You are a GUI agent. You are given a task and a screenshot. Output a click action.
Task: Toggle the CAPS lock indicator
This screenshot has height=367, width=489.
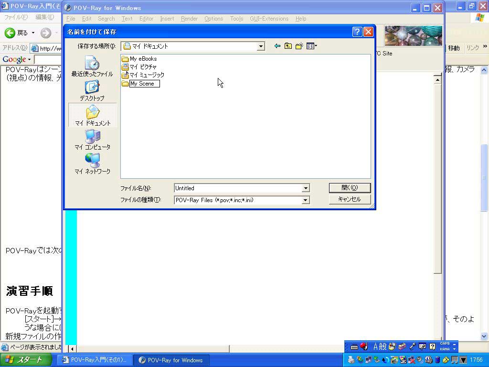click(x=445, y=344)
